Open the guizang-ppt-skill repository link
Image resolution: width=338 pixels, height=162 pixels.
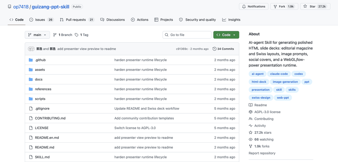pos(50,7)
